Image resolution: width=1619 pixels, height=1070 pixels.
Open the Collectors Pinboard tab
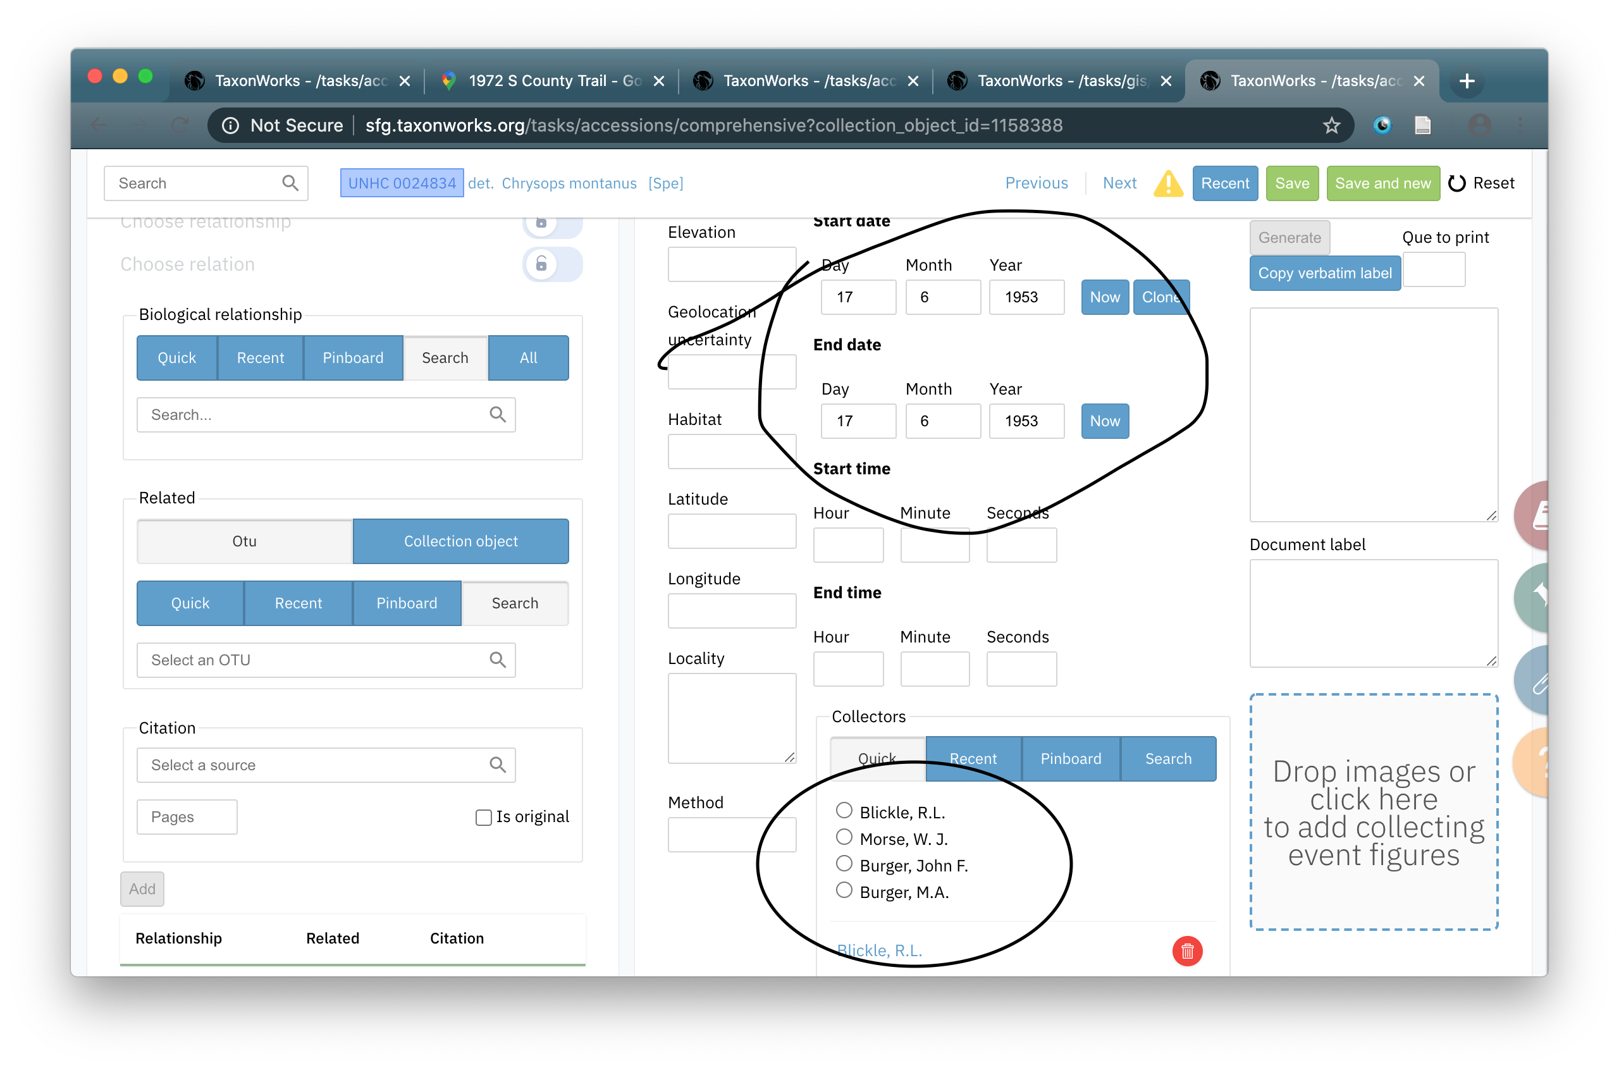point(1070,759)
